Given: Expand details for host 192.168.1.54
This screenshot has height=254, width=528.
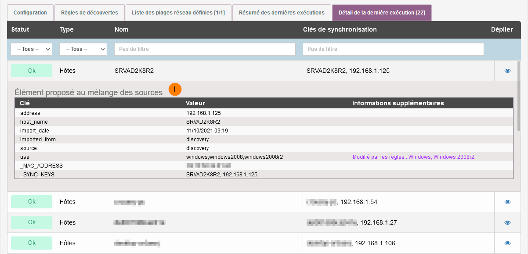Looking at the screenshot, I should [x=507, y=202].
